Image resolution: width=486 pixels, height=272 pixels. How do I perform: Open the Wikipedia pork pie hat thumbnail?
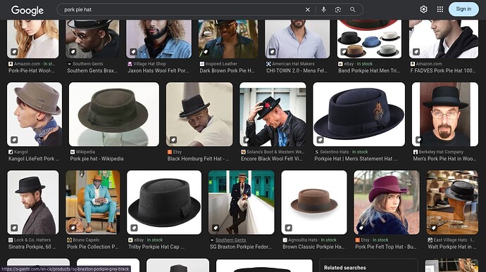pyautogui.click(x=113, y=114)
